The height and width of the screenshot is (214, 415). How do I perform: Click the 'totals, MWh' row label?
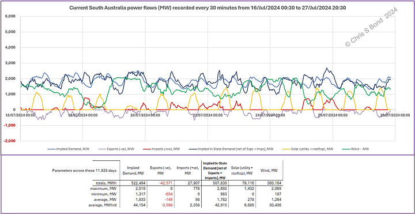pyautogui.click(x=107, y=183)
